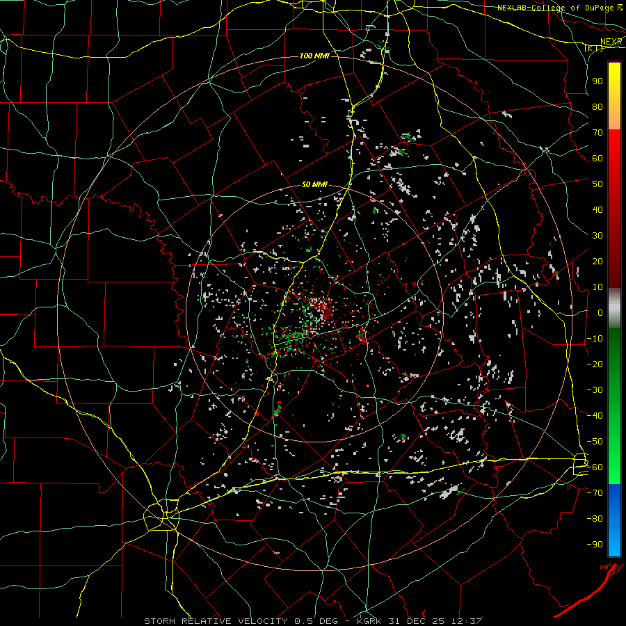The width and height of the screenshot is (626, 626).
Task: Click the positive 40 scale value
Action: coord(597,210)
